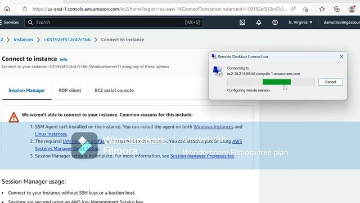Viewport: 360px width, 203px height.
Task: Click Remote Desktop computer icon in dialog
Action: point(218,71)
